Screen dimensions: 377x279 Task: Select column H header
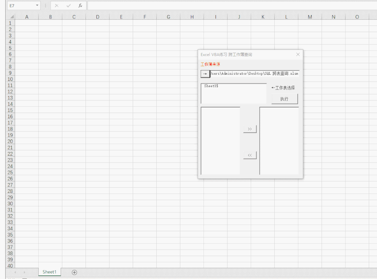pyautogui.click(x=192, y=17)
